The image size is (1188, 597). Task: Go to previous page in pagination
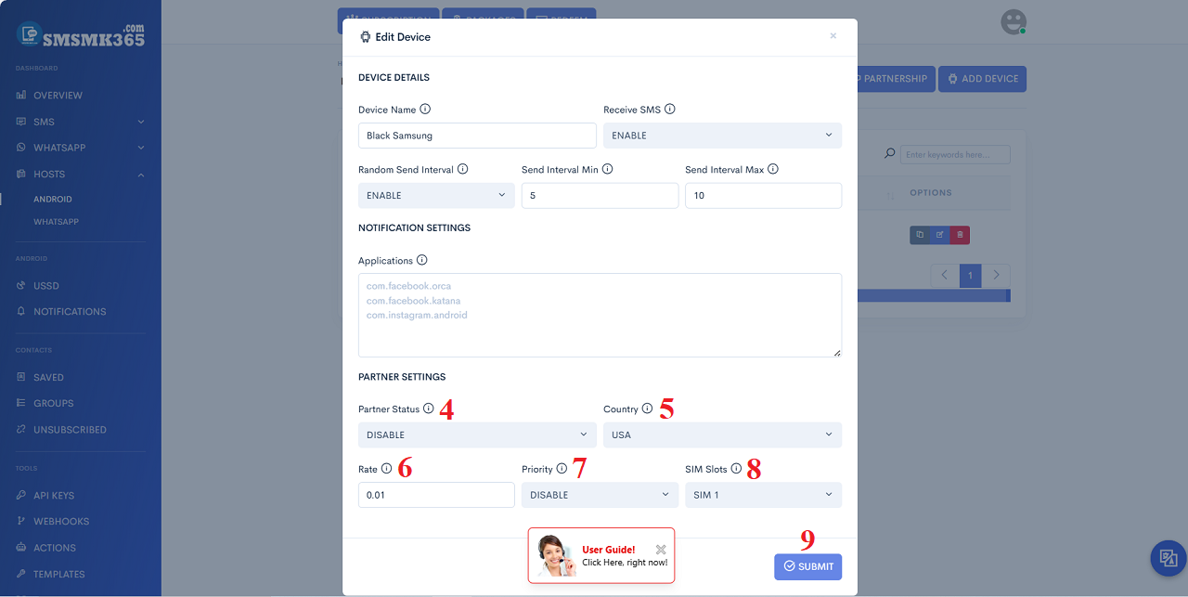[x=944, y=276]
